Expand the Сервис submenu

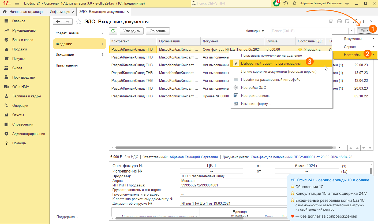point(355,47)
